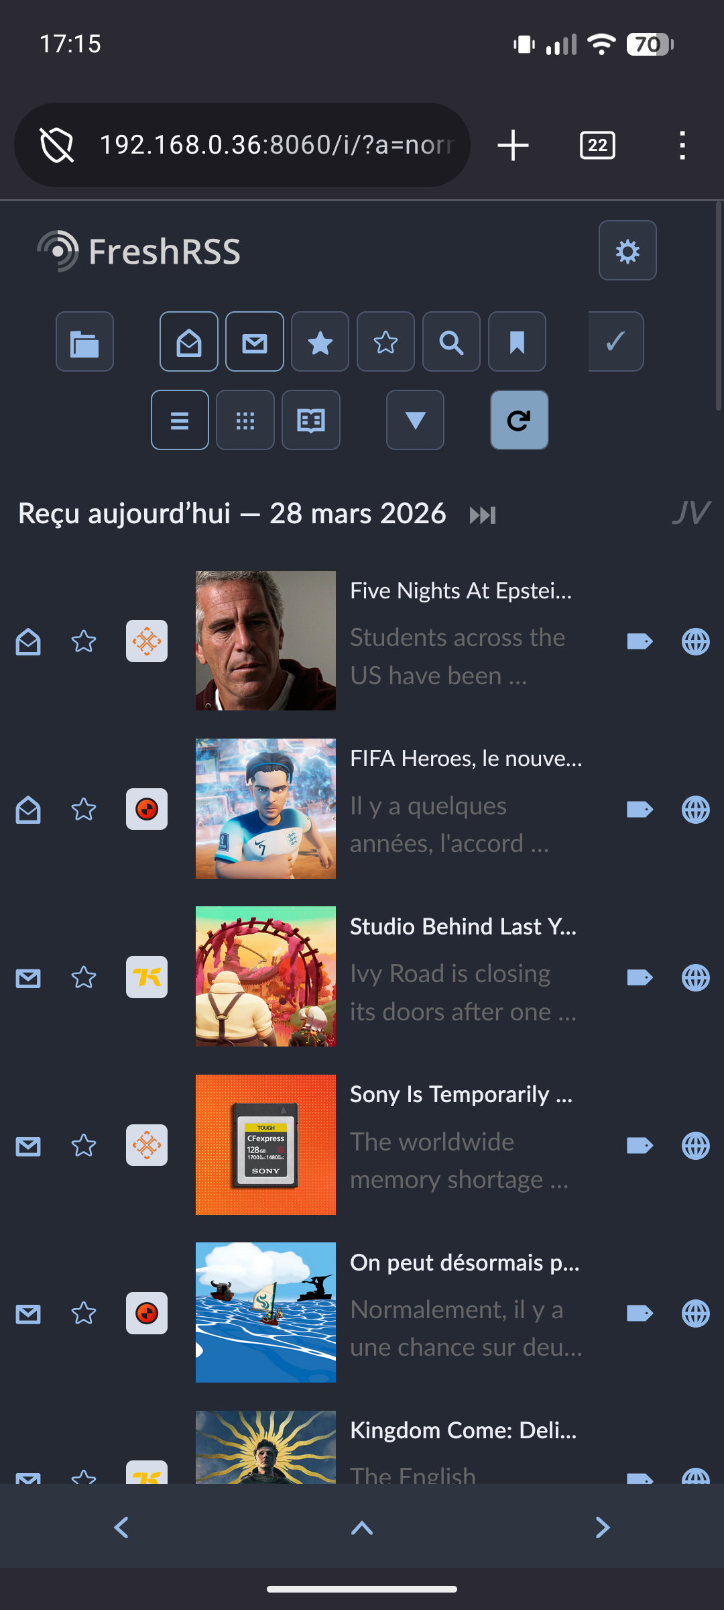The height and width of the screenshot is (1610, 724).
Task: Tap the browser address bar URL
Action: click(276, 145)
